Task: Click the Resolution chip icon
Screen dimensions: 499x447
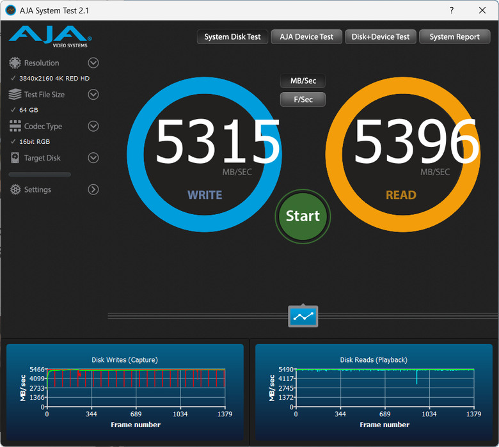Action: point(15,63)
